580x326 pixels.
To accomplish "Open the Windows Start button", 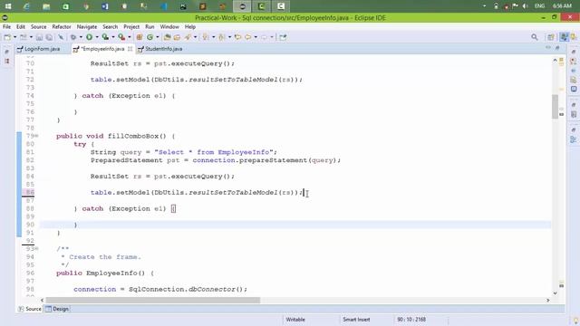I will point(8,6).
